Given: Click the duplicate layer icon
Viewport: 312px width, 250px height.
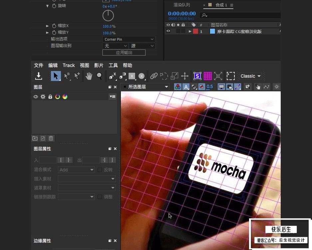Looking at the screenshot, I should [x=43, y=138].
